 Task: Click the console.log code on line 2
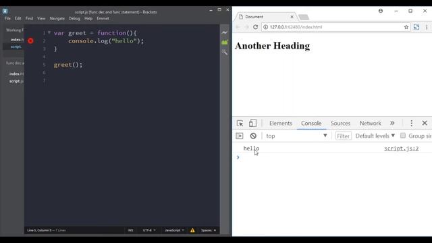(x=106, y=40)
